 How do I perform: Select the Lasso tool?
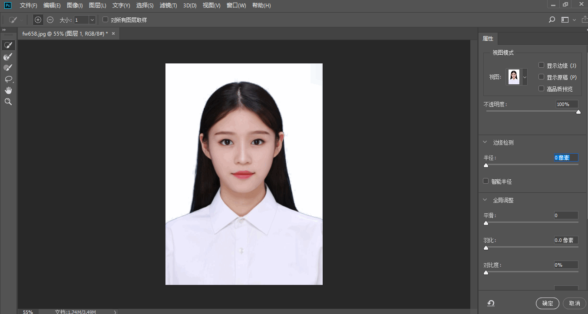pyautogui.click(x=8, y=79)
